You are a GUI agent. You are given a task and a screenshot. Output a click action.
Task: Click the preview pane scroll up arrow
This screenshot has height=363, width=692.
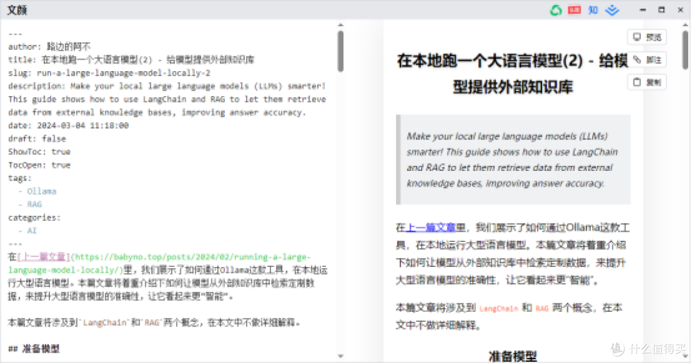(x=685, y=26)
